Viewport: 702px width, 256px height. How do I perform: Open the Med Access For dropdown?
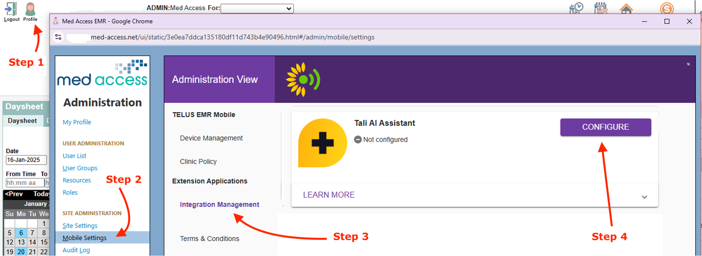(257, 8)
